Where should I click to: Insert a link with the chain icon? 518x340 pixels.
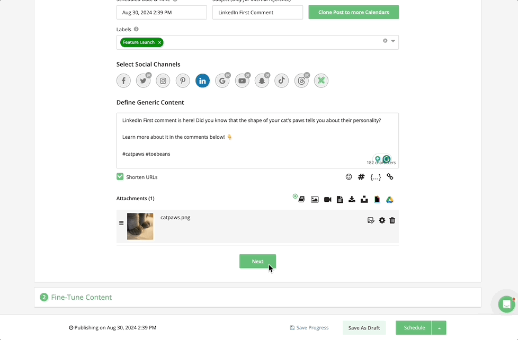point(390,177)
